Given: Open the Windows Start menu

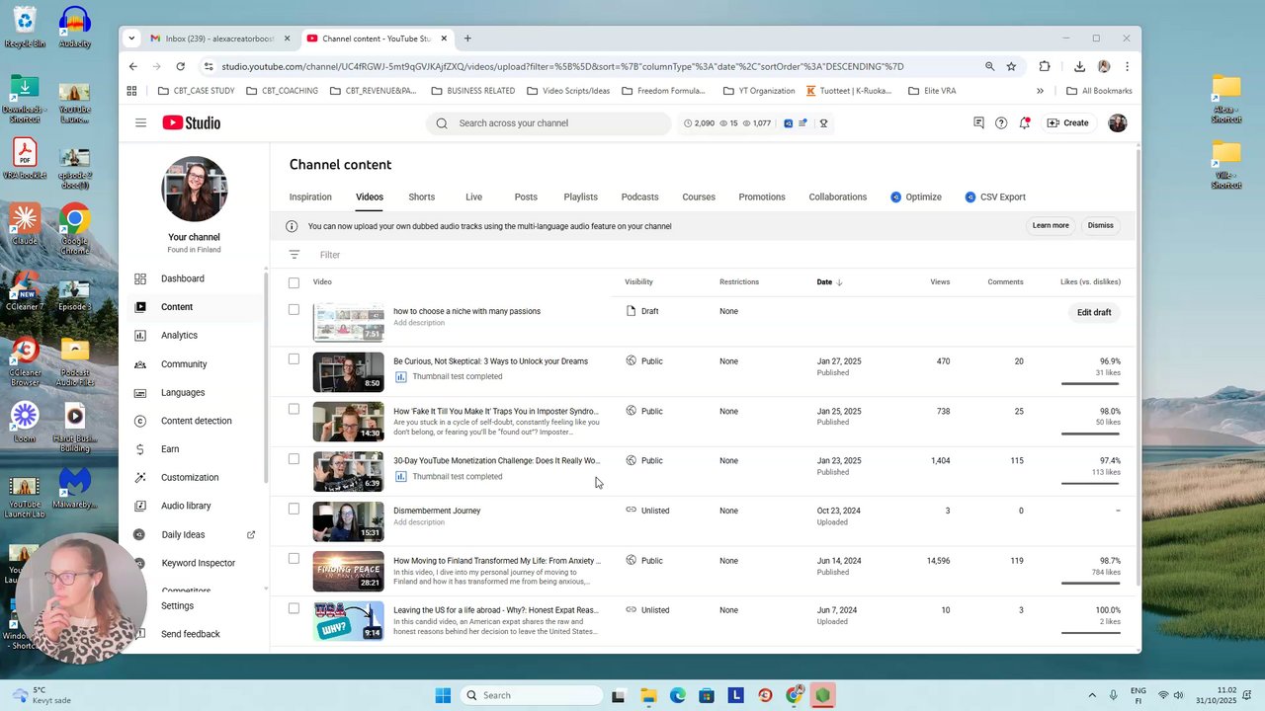Looking at the screenshot, I should pos(443,695).
